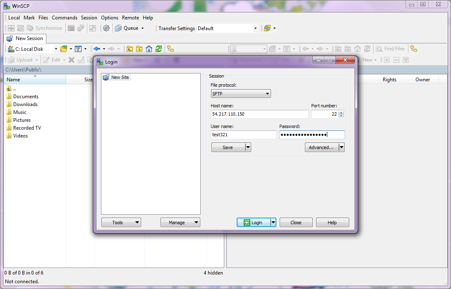
Task: Expand the Queue dropdown arrow
Action: click(x=142, y=28)
